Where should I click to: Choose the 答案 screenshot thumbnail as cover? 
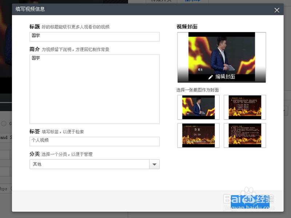[x=198, y=135]
